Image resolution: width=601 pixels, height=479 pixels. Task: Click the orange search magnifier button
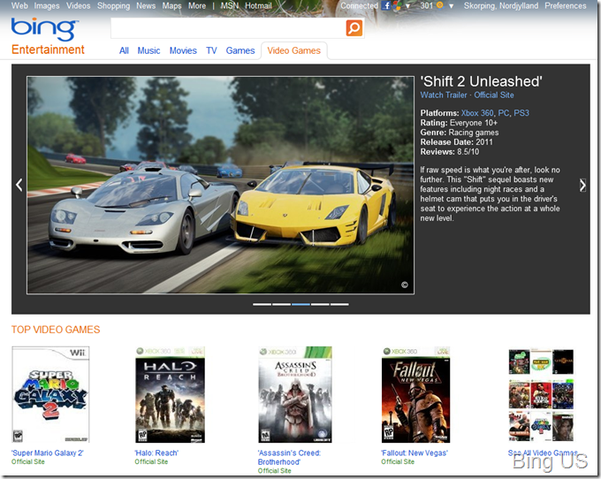tap(354, 28)
